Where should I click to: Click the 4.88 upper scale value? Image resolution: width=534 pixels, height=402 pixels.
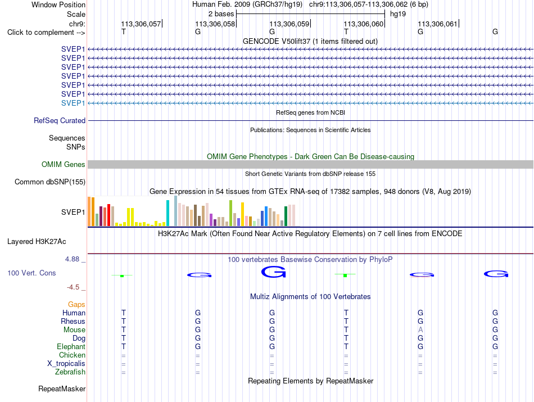[x=72, y=259]
